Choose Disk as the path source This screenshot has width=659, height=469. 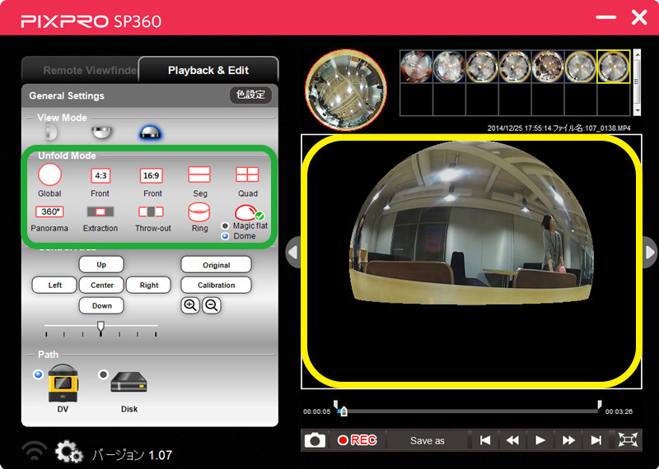point(104,374)
